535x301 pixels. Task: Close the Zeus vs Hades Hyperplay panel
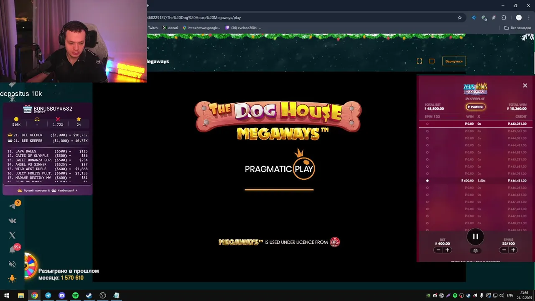tap(525, 85)
